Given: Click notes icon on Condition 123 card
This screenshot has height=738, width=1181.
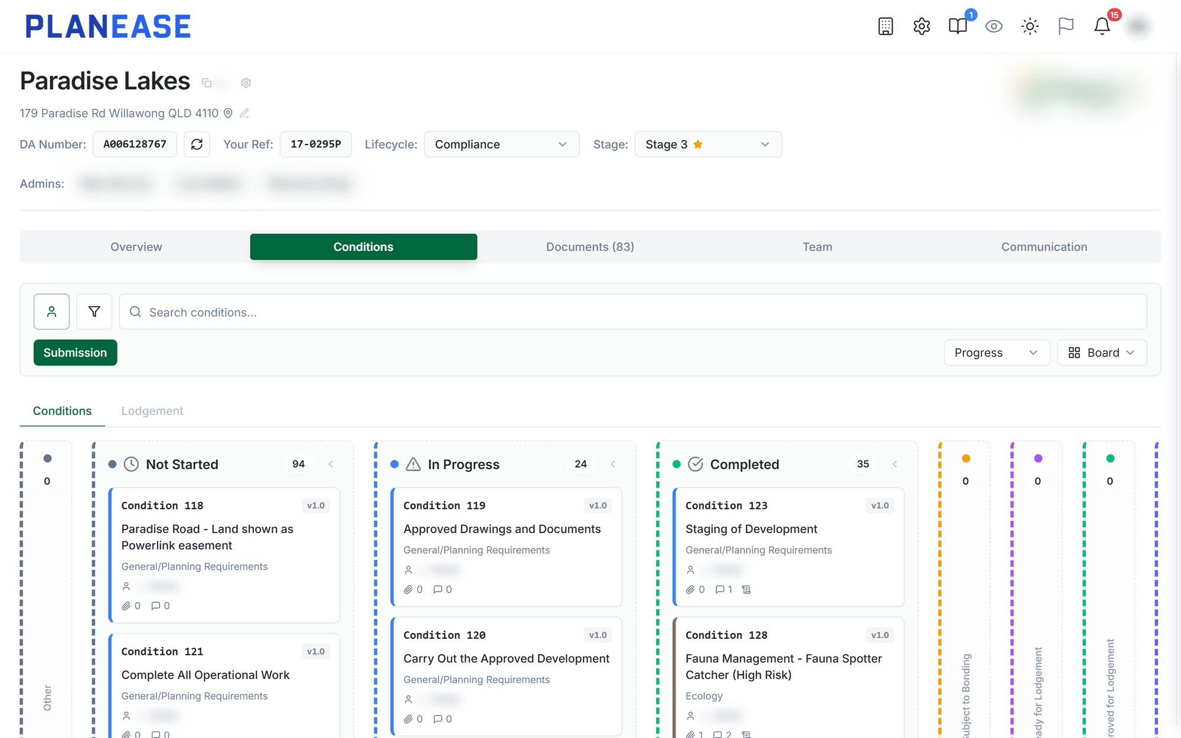Looking at the screenshot, I should [x=746, y=589].
